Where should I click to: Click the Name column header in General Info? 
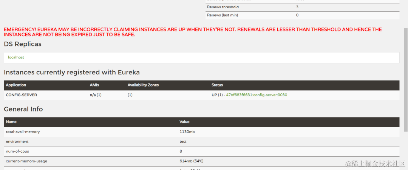(x=11, y=122)
